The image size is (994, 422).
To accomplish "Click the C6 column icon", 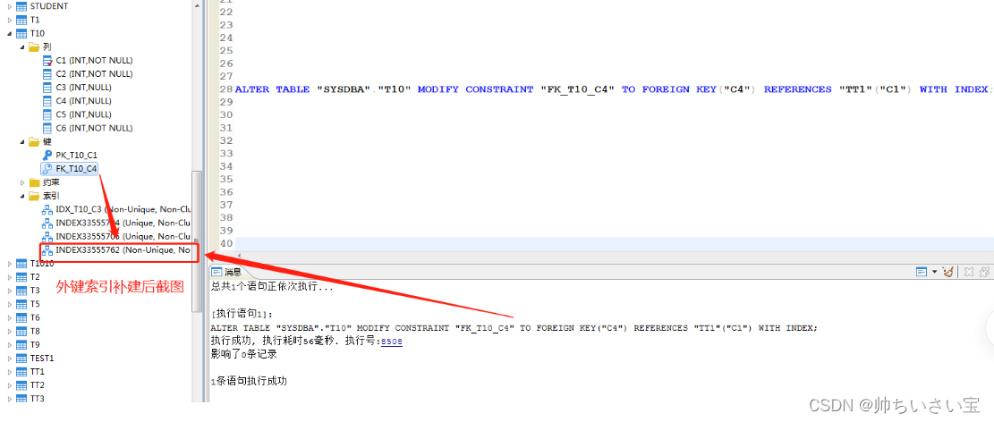I will point(47,128).
